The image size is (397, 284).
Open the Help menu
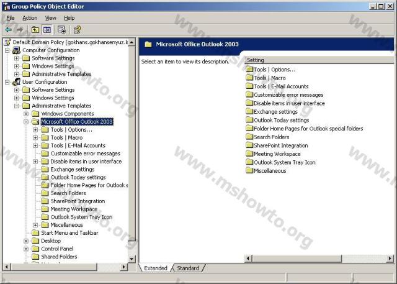[x=69, y=18]
